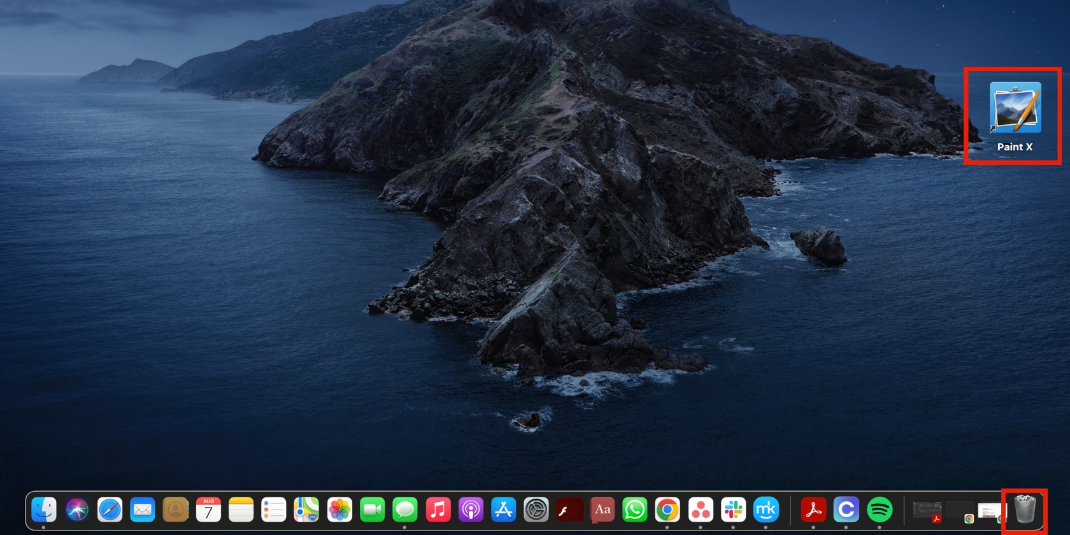Activate Siri from the Dock

(x=77, y=510)
